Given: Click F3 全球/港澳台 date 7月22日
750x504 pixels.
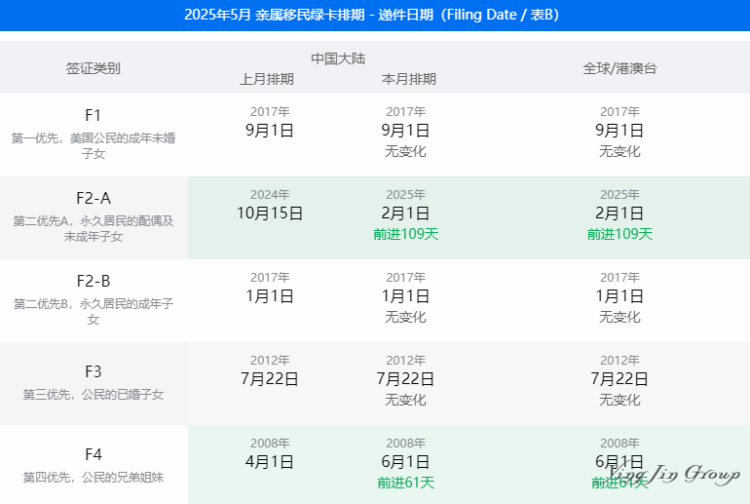Looking at the screenshot, I should [x=619, y=378].
